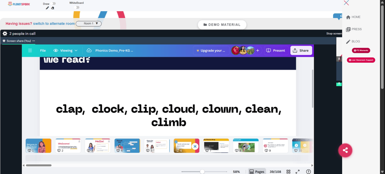385x174 pixels.
Task: Select page 5 thumbnail
Action: pos(157,146)
